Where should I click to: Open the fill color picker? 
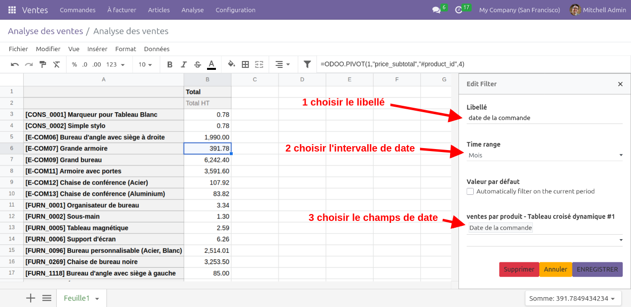[231, 64]
